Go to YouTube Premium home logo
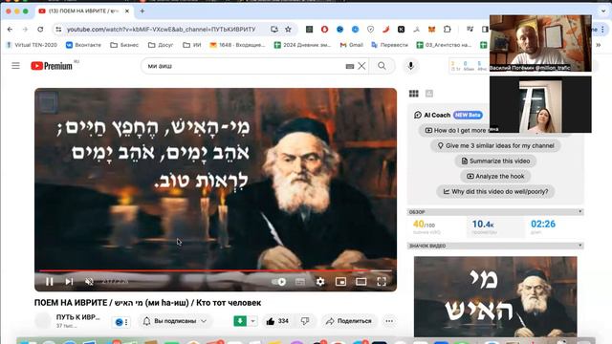 click(52, 66)
